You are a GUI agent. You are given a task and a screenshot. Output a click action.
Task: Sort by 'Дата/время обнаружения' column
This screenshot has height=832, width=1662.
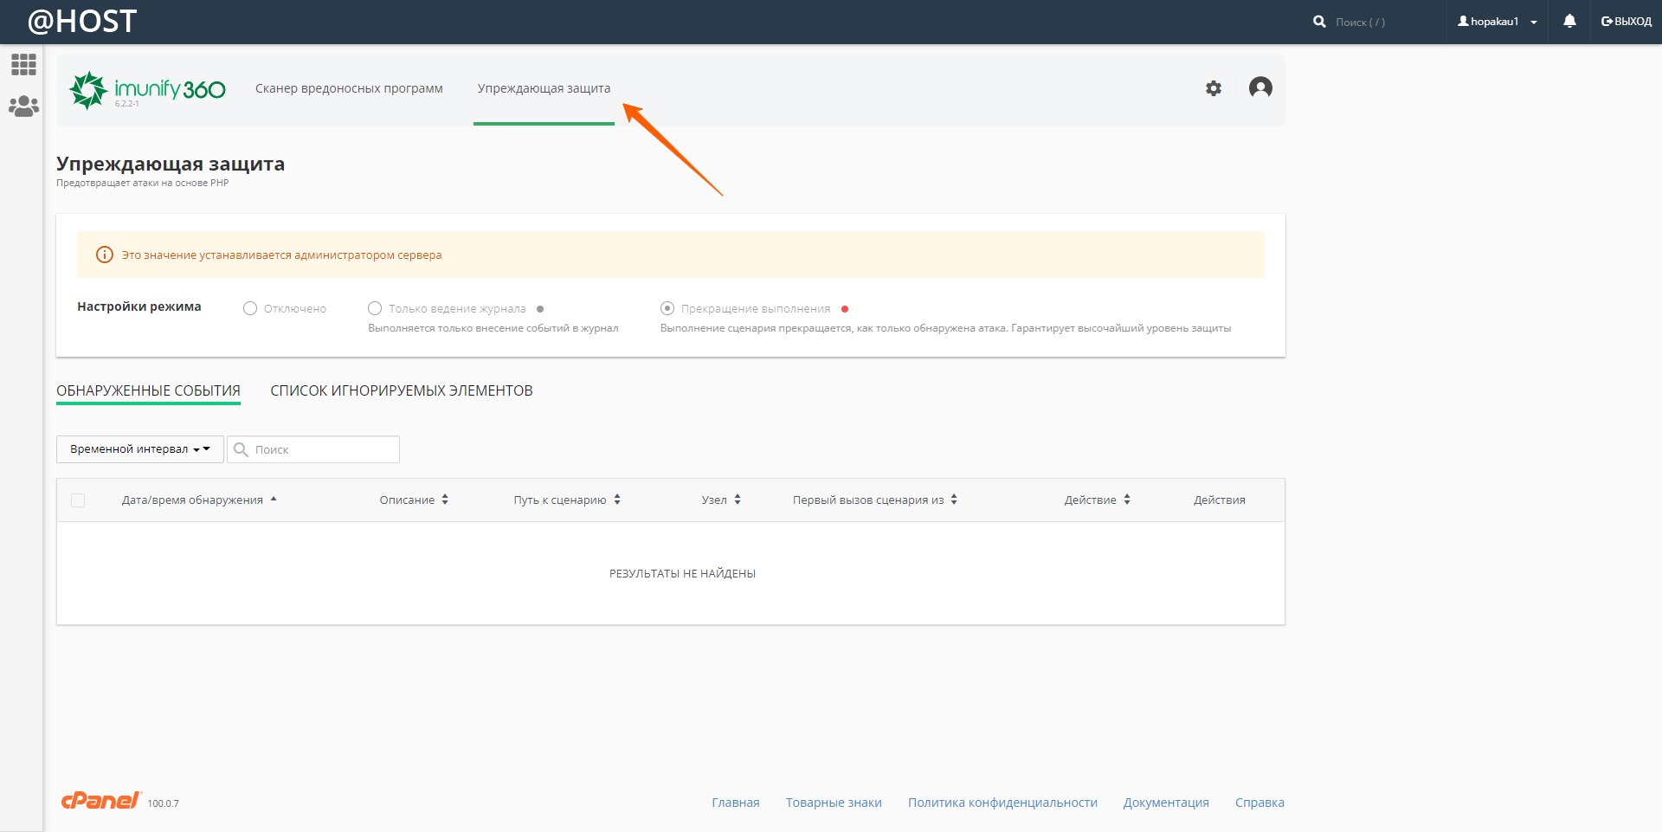[199, 500]
